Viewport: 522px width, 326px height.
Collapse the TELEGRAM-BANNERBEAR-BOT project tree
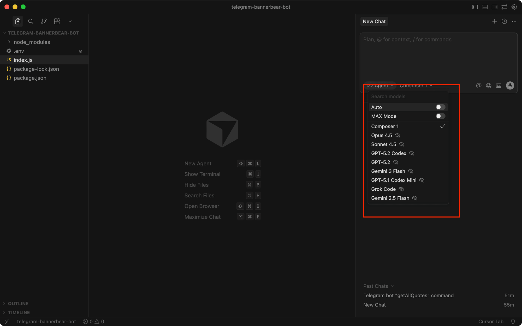pyautogui.click(x=4, y=33)
